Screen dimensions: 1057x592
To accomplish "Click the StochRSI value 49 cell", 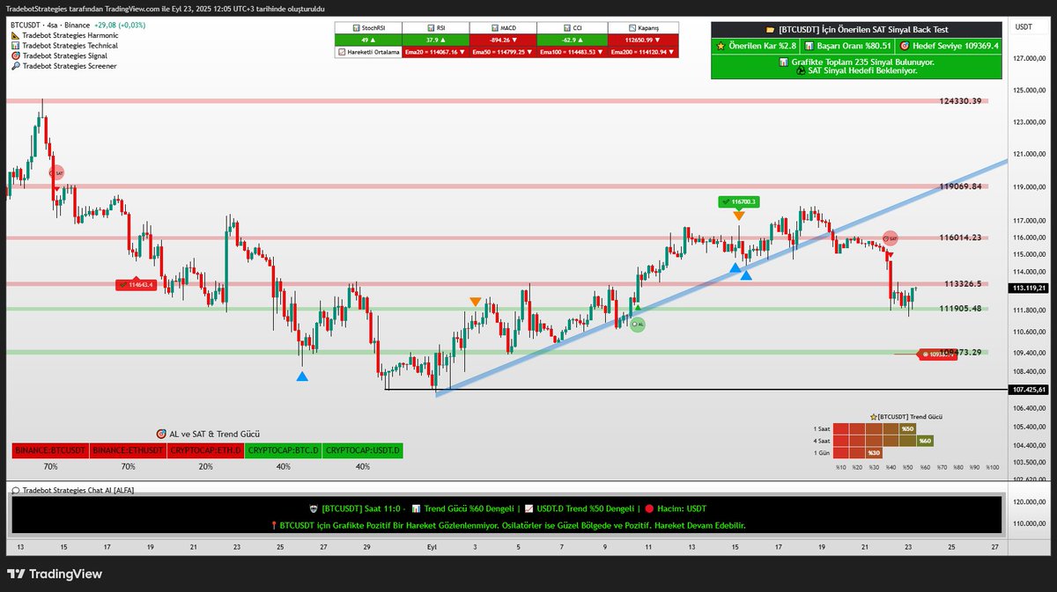I will coord(368,40).
